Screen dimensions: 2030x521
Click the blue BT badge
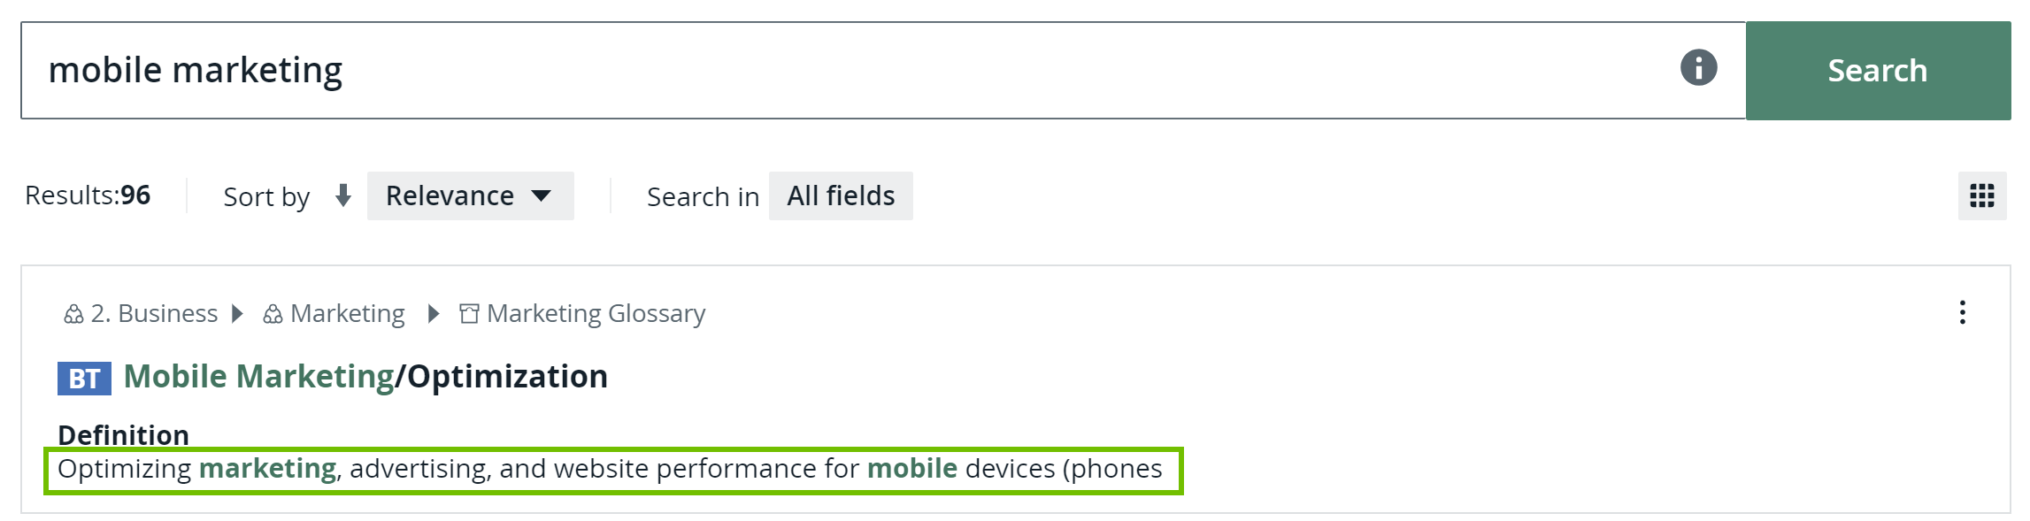[x=84, y=379]
